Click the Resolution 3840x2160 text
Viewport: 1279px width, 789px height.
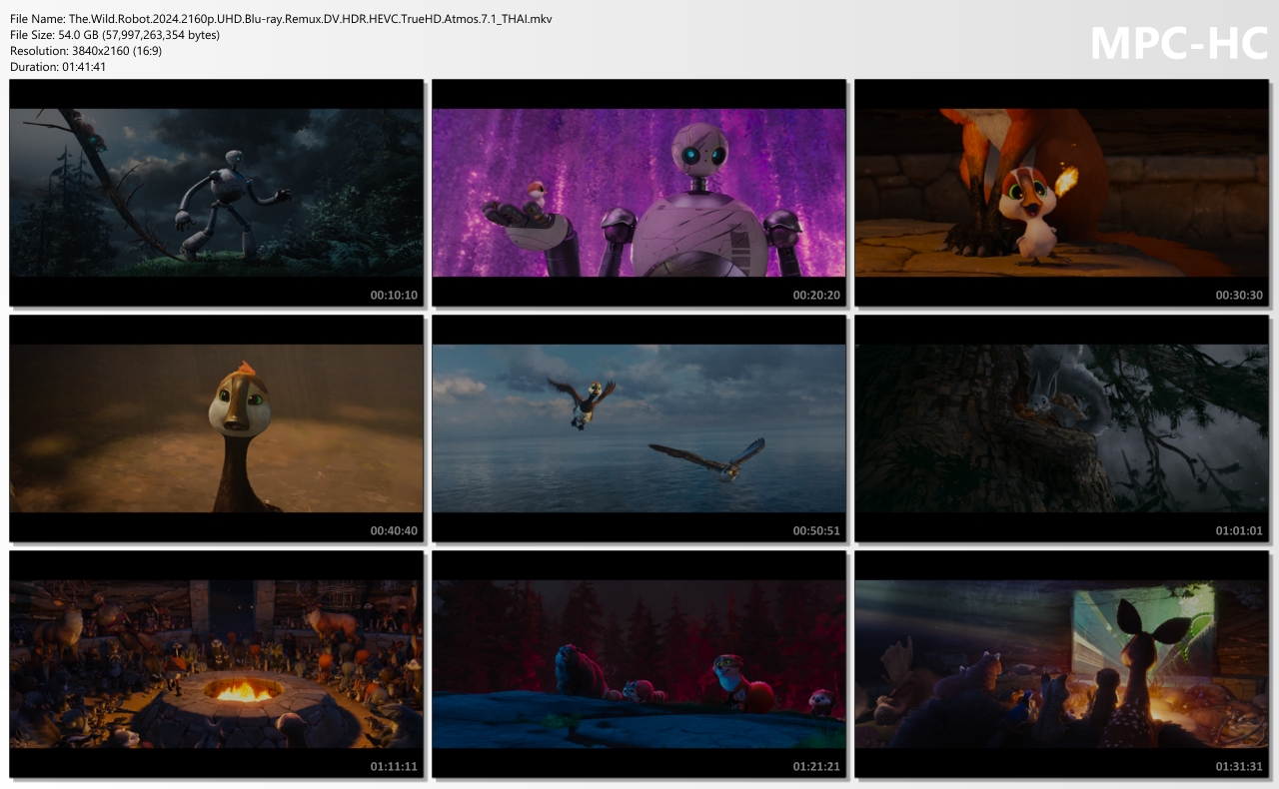[x=86, y=51]
